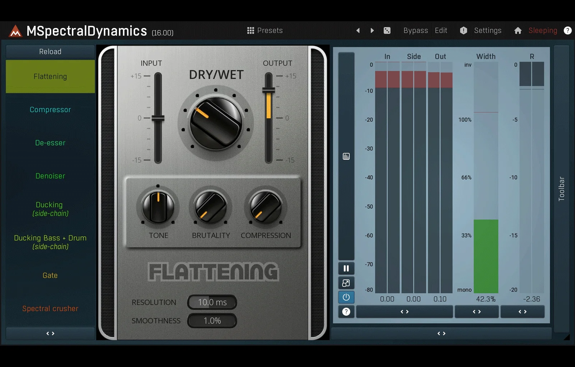
Task: Click the OUTPUT gain slider
Action: (x=268, y=118)
